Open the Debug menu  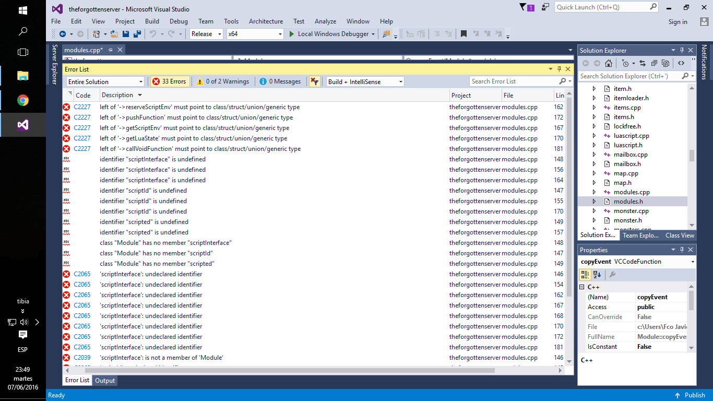pos(179,21)
